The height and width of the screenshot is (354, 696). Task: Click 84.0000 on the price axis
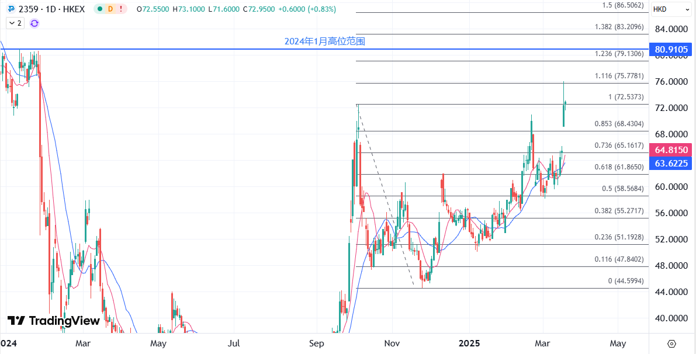point(672,29)
